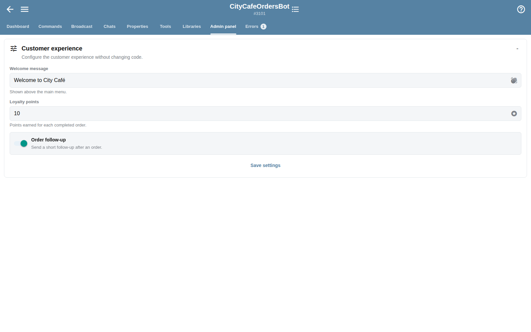The height and width of the screenshot is (332, 531).
Task: Open the bot list icon beside CityCafeOrdersBot
Action: 295,9
